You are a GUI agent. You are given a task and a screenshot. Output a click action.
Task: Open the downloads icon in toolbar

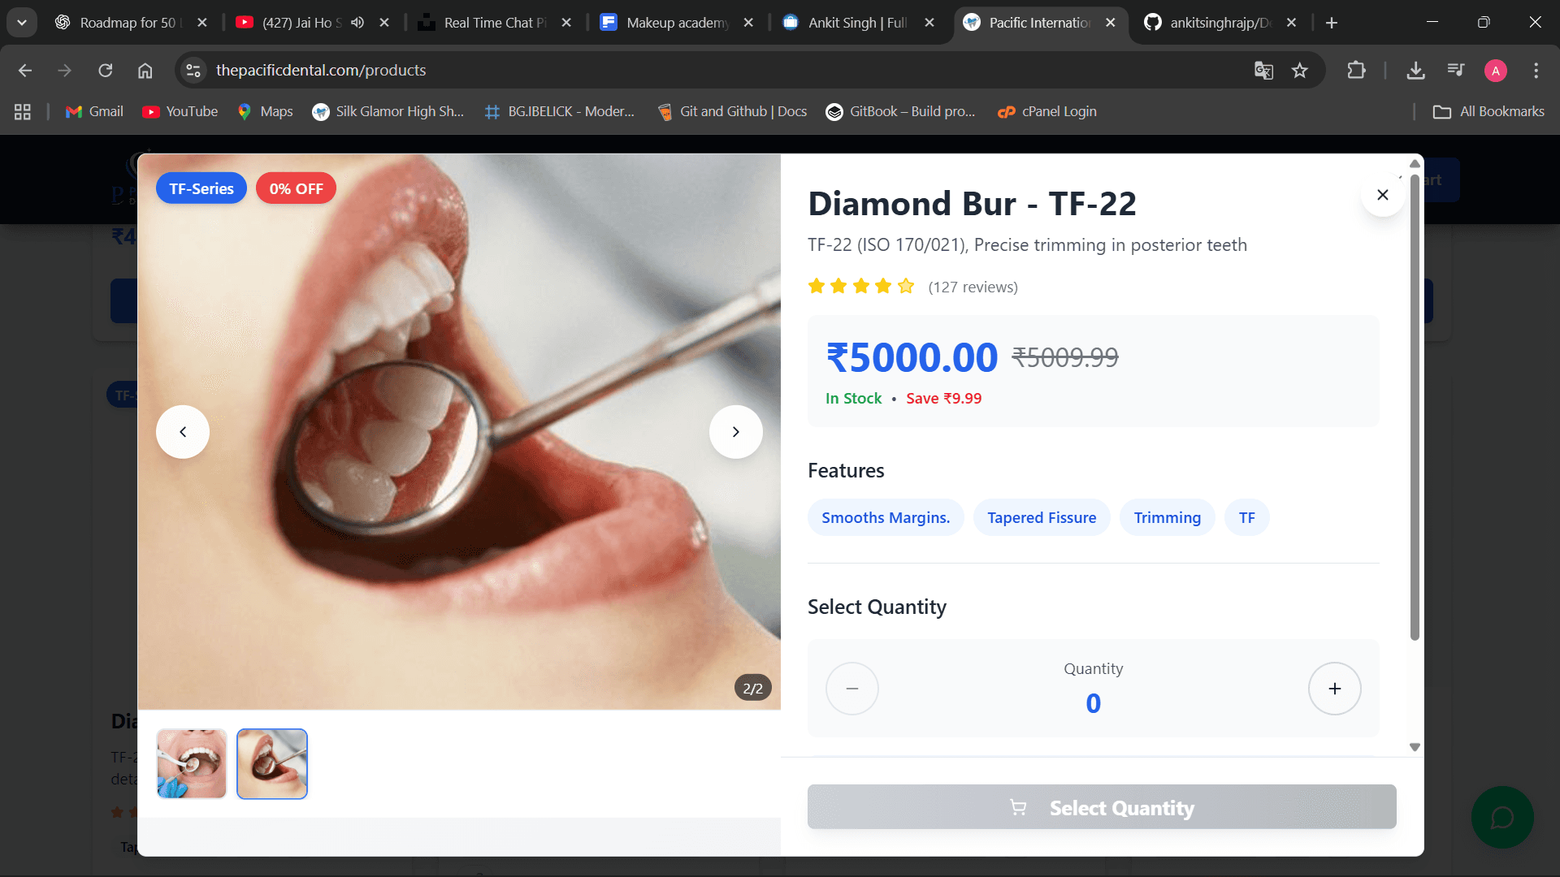1415,71
